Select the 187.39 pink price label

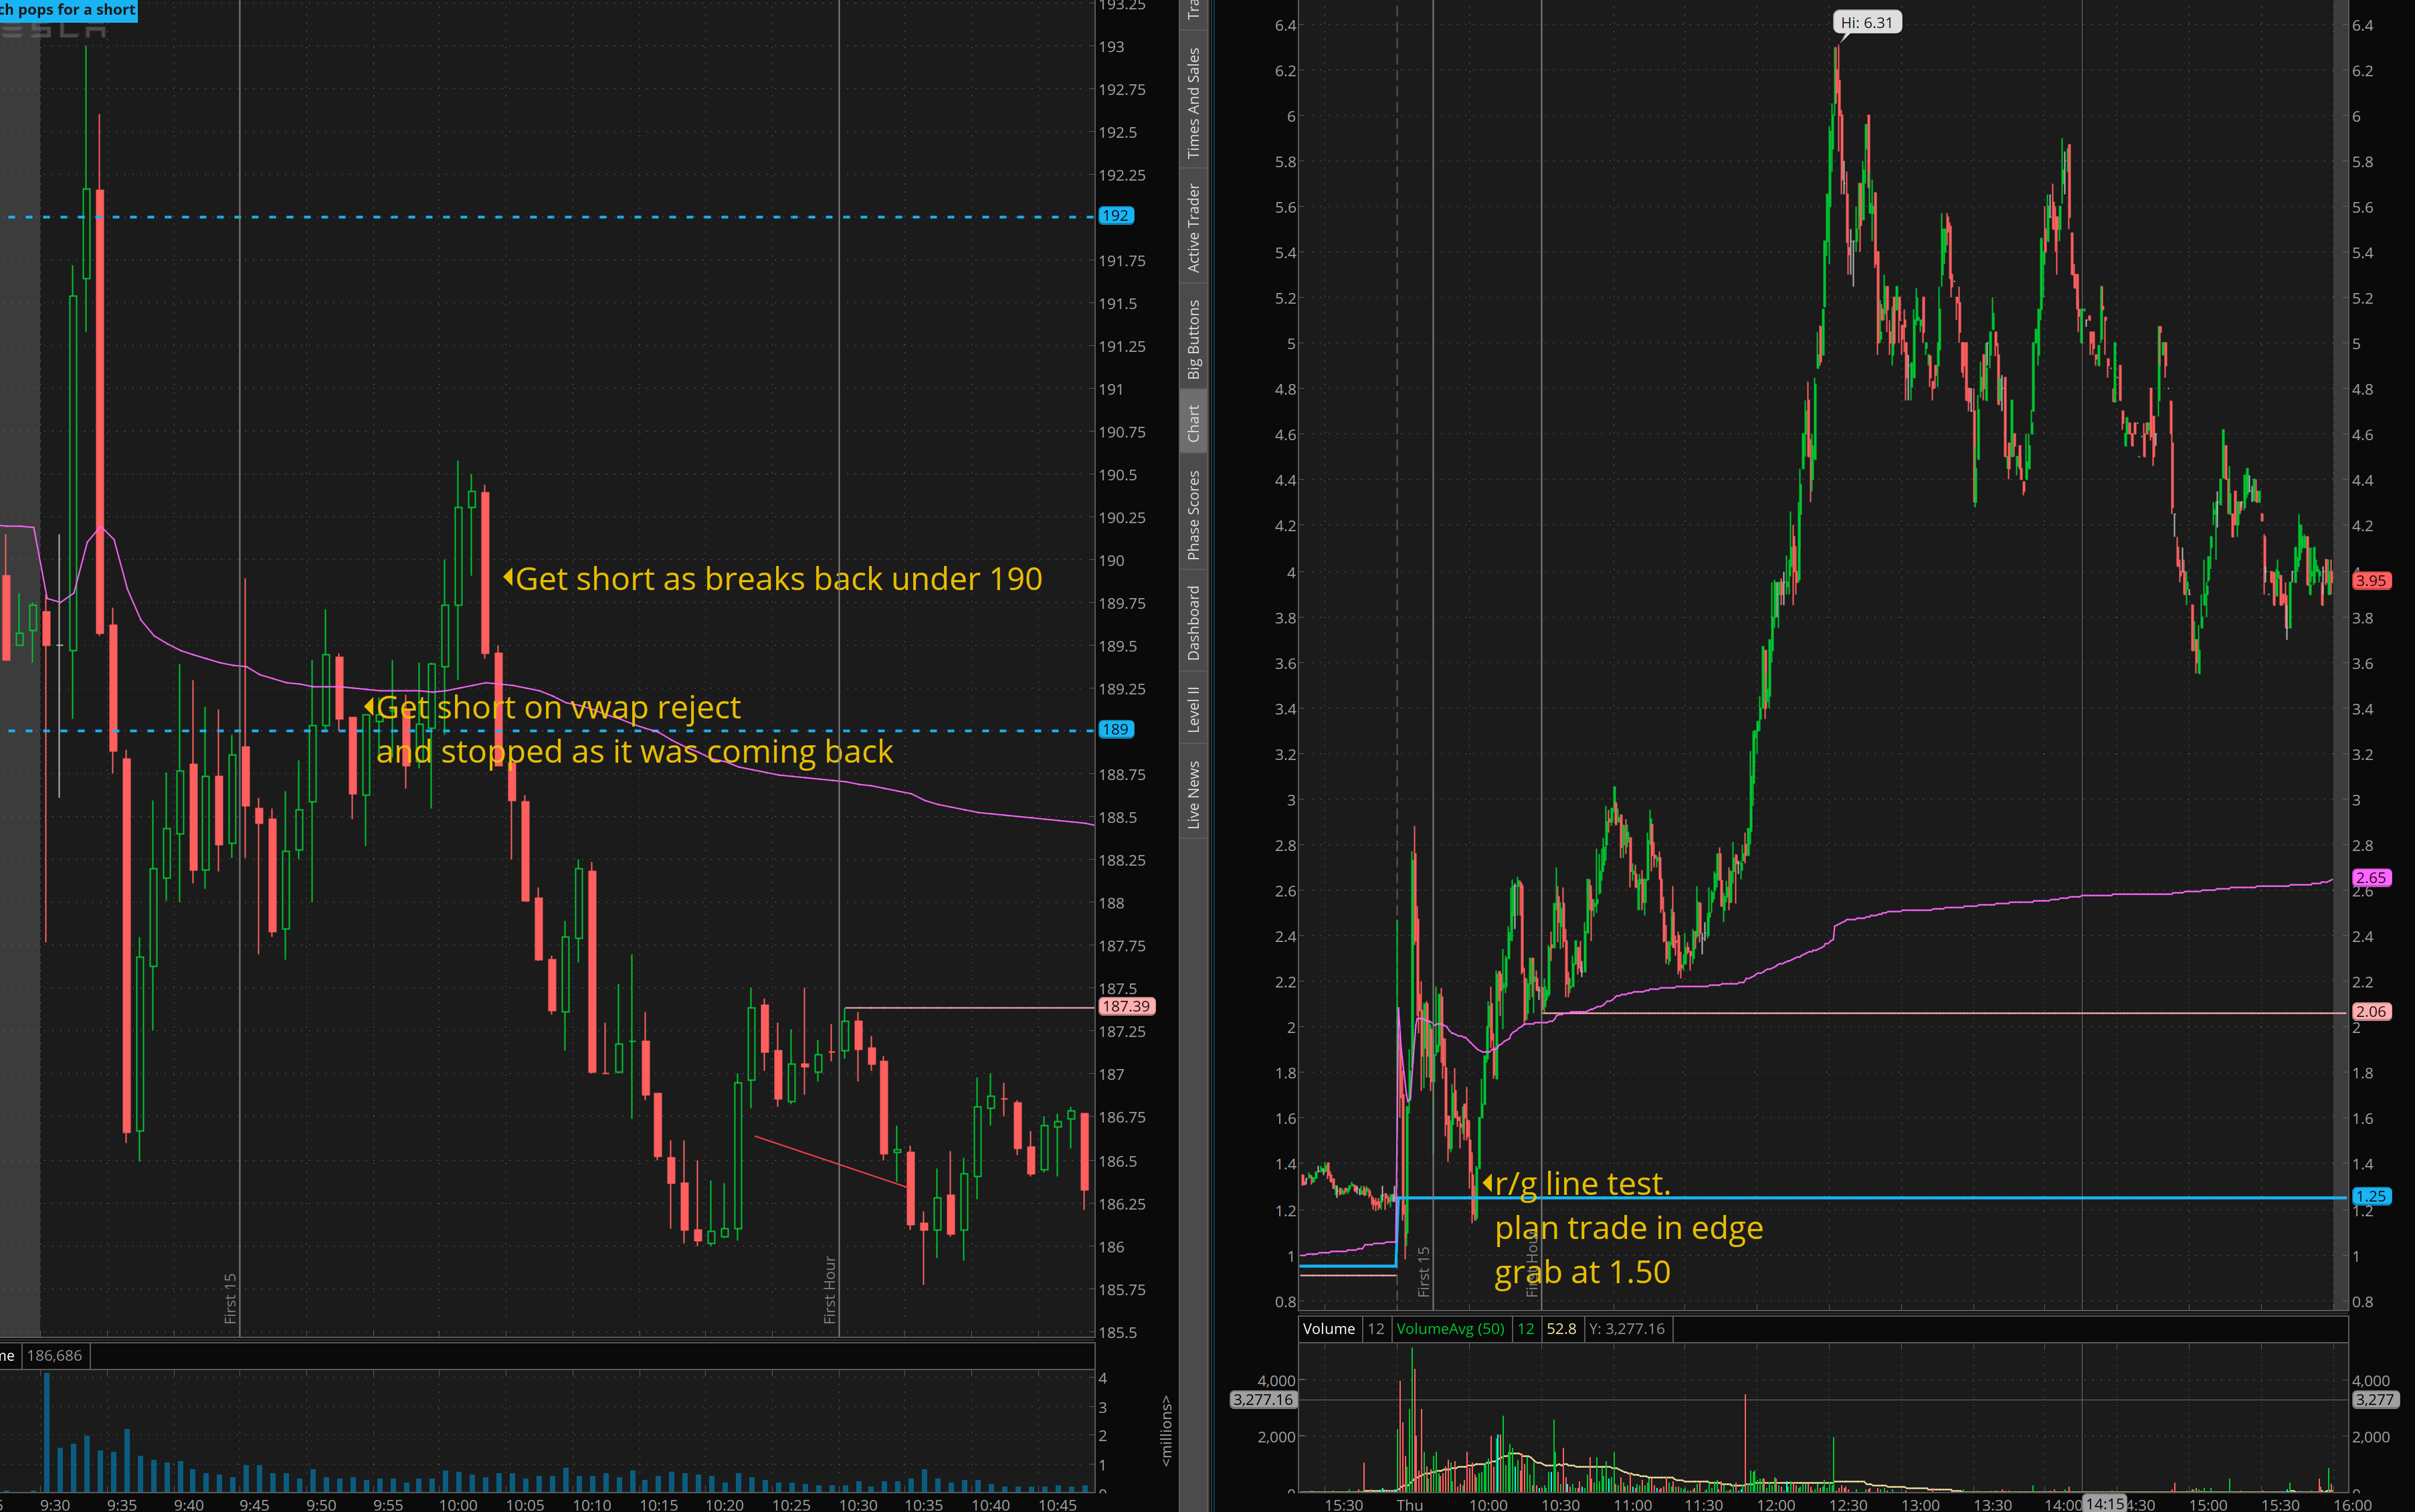1126,1007
